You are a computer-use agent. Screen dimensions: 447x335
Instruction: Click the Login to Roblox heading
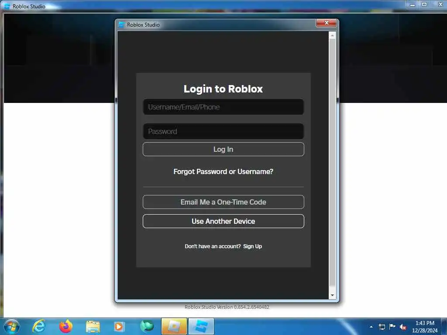pos(223,89)
